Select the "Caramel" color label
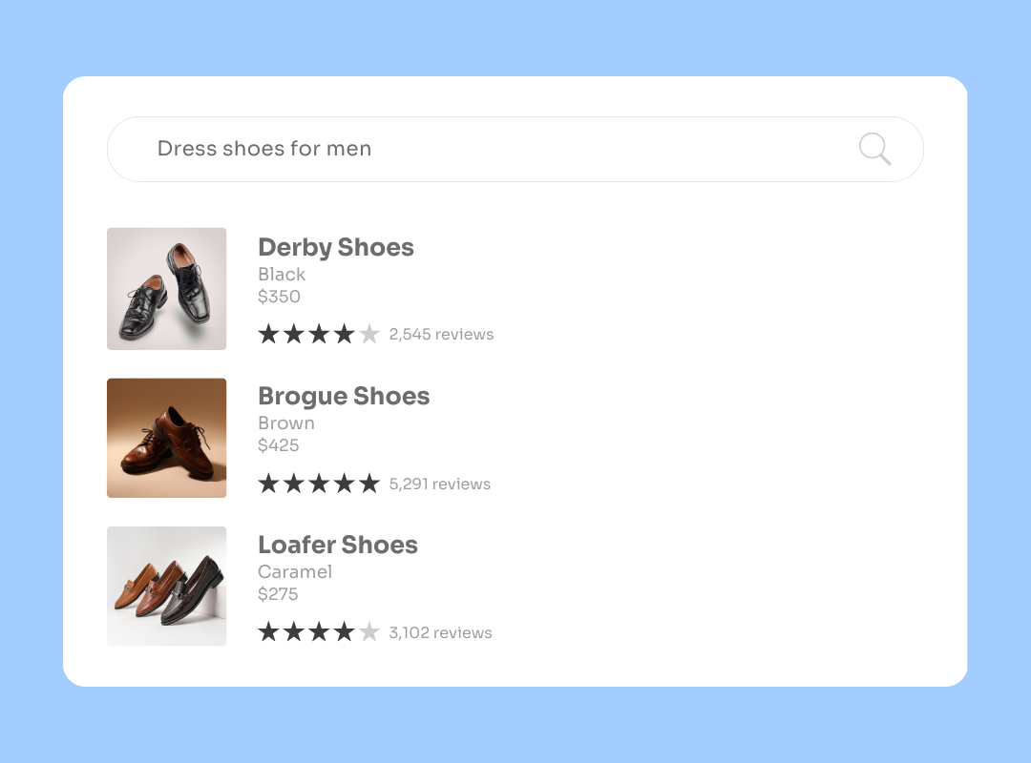The width and height of the screenshot is (1031, 763). [295, 571]
